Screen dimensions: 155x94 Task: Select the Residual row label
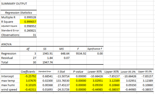tap(7, 58)
